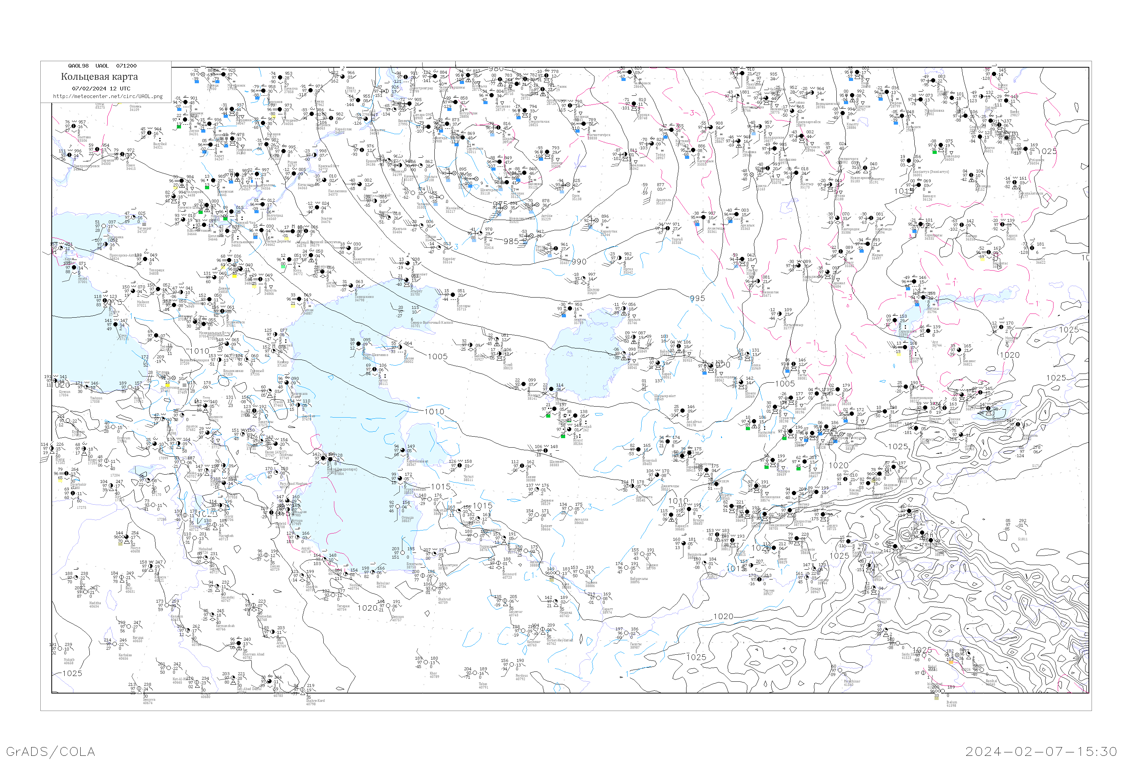Click the Волгоград 34560 station label
The height and width of the screenshot is (760, 1141).
[275, 217]
